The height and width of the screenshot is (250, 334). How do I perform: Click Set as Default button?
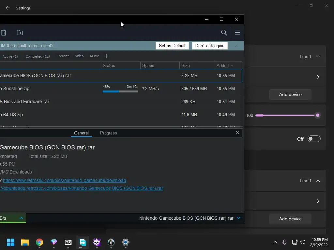(x=172, y=46)
